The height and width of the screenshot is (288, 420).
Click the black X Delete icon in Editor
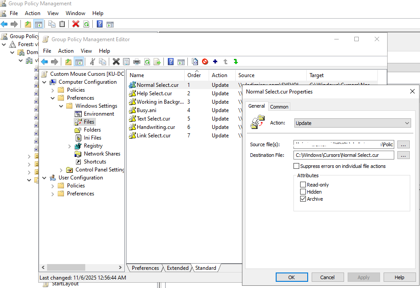click(116, 62)
